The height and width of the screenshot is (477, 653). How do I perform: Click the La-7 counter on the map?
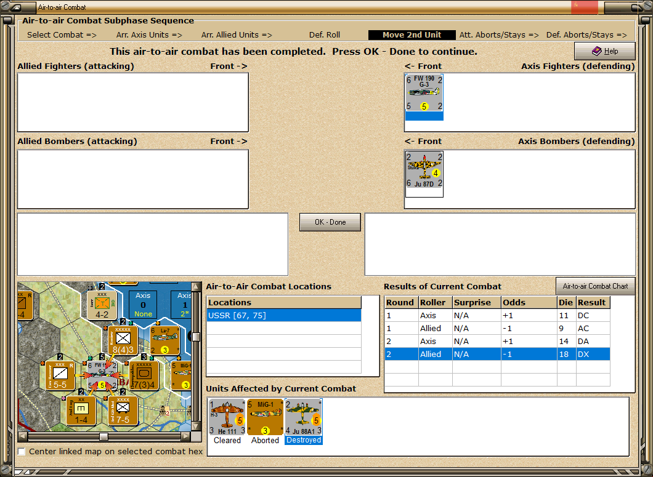[x=165, y=340]
